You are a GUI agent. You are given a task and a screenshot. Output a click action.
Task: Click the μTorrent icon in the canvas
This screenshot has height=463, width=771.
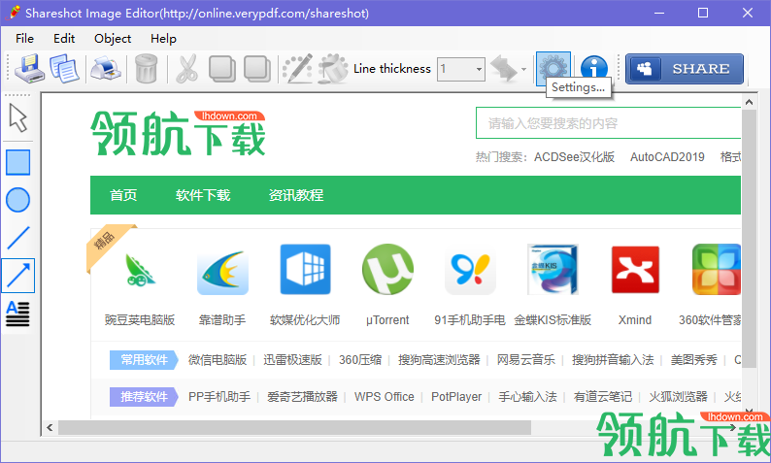pyautogui.click(x=387, y=269)
